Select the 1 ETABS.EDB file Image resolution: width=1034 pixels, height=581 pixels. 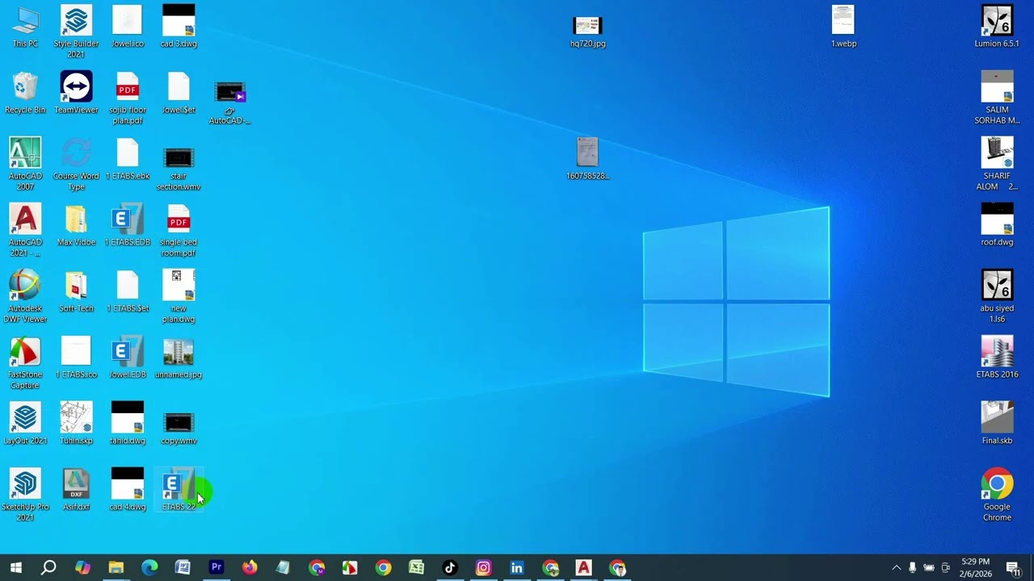click(x=127, y=225)
